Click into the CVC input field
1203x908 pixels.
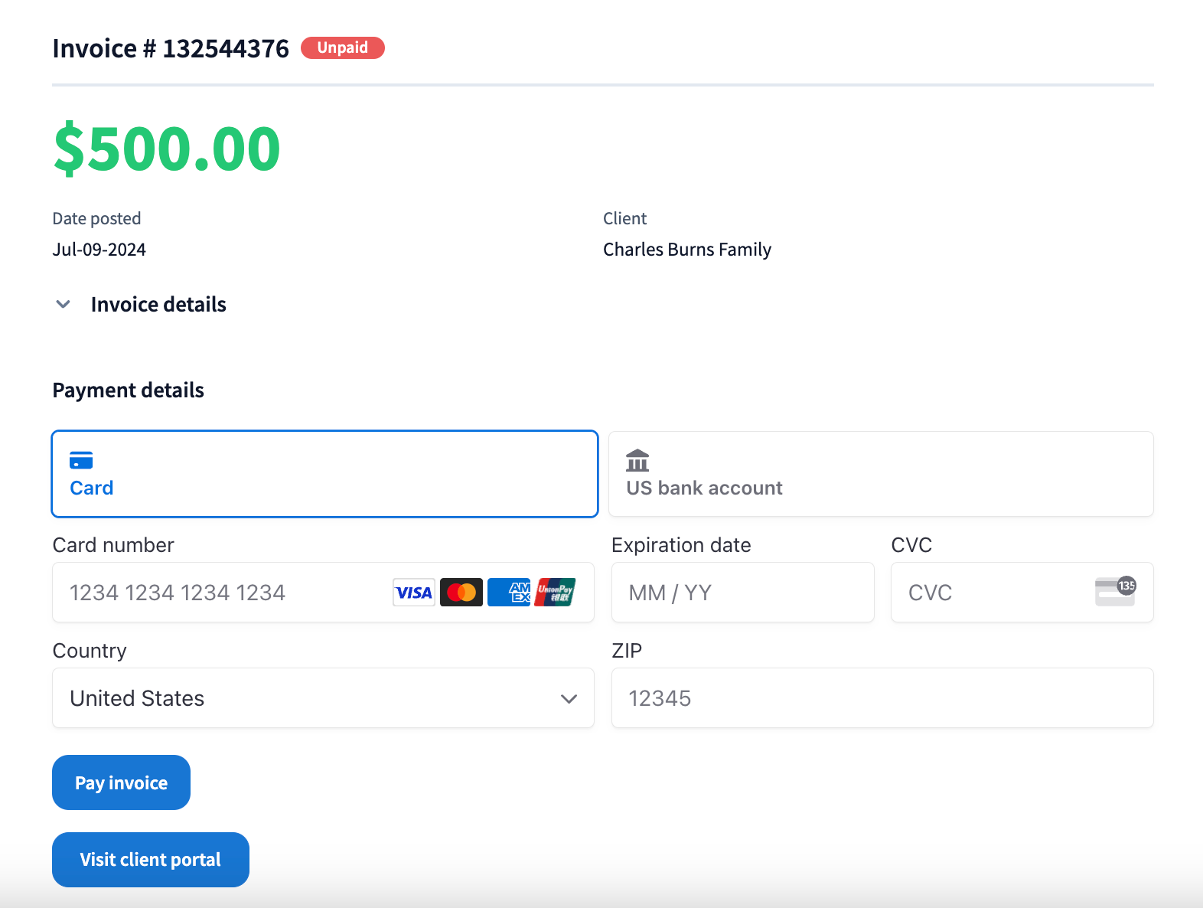(995, 593)
